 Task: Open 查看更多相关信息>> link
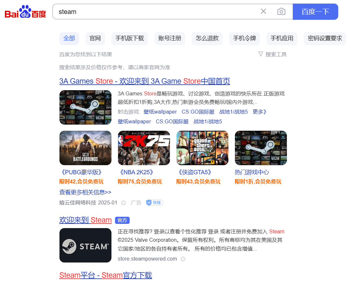[x=85, y=192]
